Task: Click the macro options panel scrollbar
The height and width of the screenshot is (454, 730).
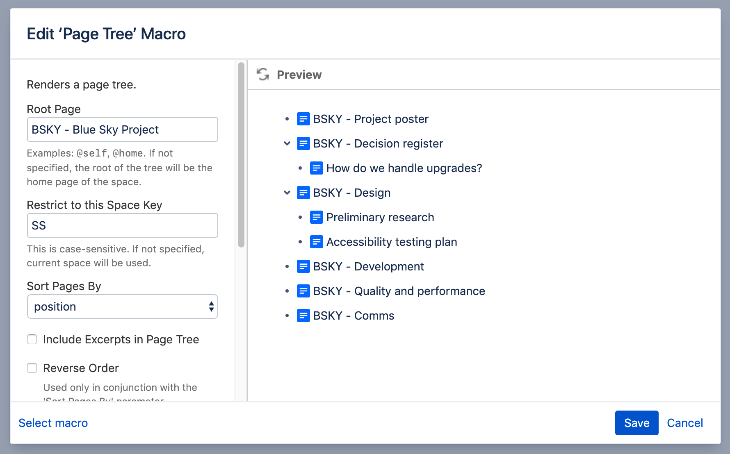Action: [241, 155]
